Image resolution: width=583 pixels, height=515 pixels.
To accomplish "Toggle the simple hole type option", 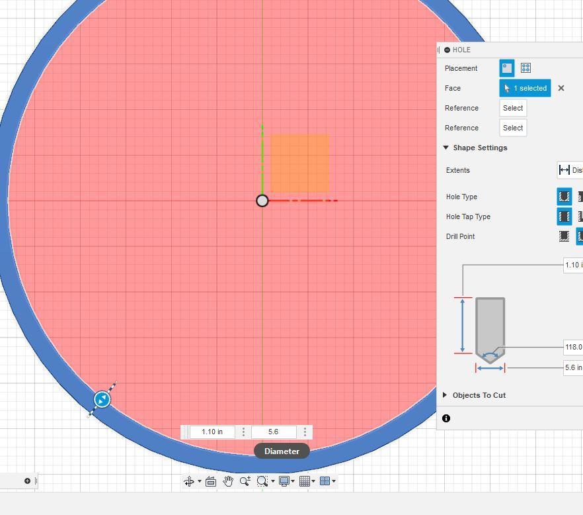I will coord(564,197).
